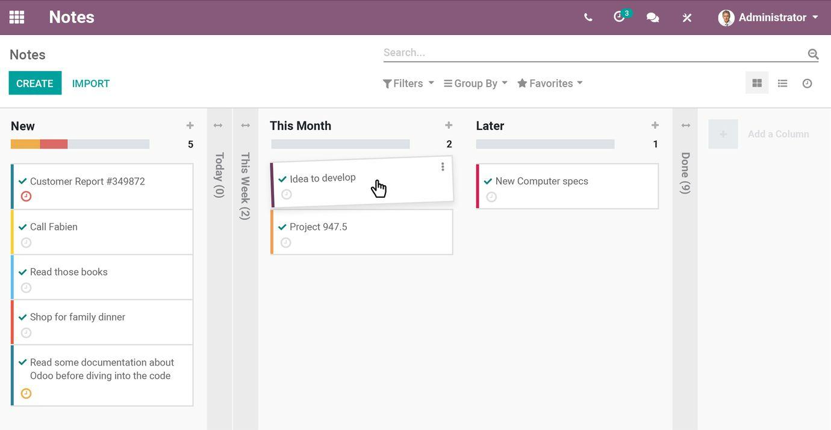Screen dimensions: 831x430
Task: Click activity clock on Idea to develop
Action: [287, 194]
